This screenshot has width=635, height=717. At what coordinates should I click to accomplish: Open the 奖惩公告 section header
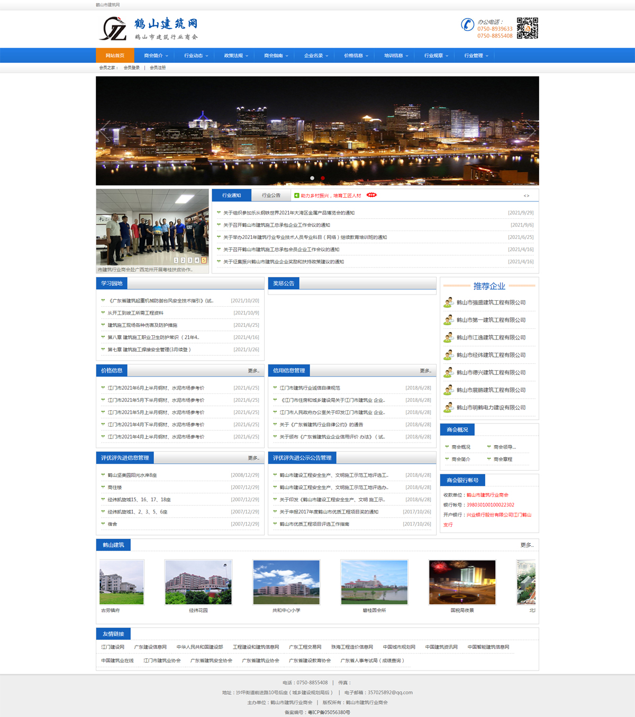point(284,283)
